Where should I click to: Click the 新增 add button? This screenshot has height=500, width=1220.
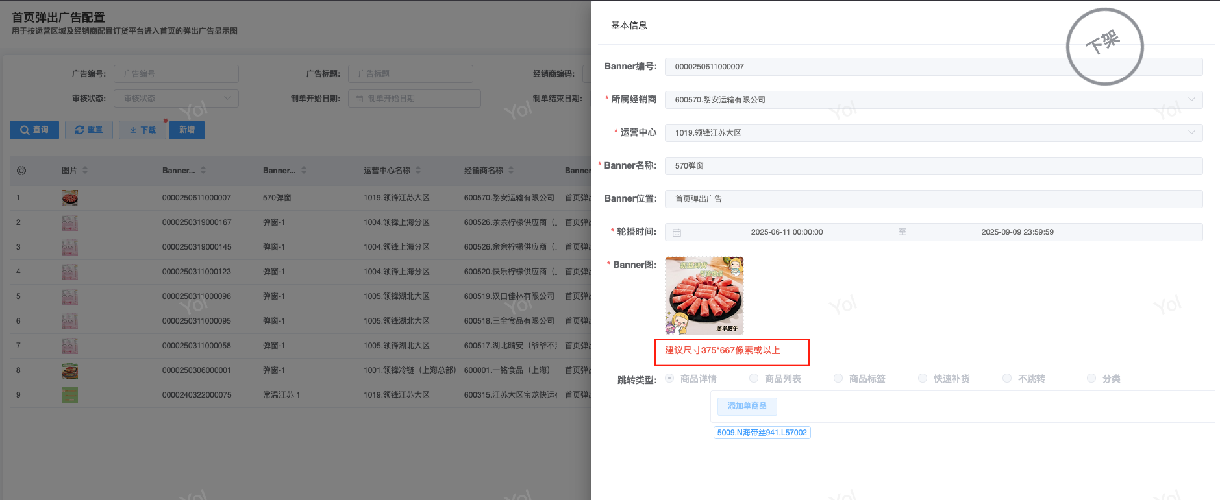[x=187, y=130]
